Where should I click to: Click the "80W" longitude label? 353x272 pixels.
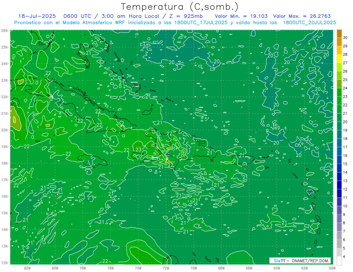pos(55,268)
